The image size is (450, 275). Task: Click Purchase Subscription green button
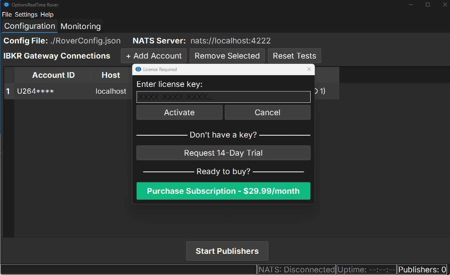(223, 191)
